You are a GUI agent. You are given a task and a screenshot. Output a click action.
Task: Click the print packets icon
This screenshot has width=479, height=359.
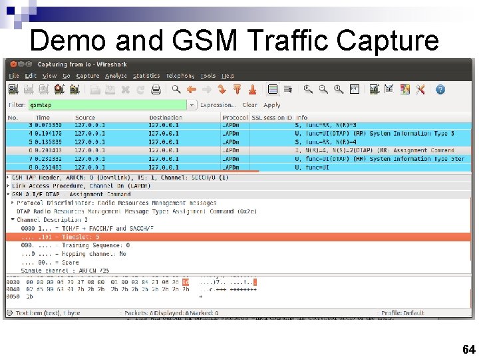tap(156, 90)
